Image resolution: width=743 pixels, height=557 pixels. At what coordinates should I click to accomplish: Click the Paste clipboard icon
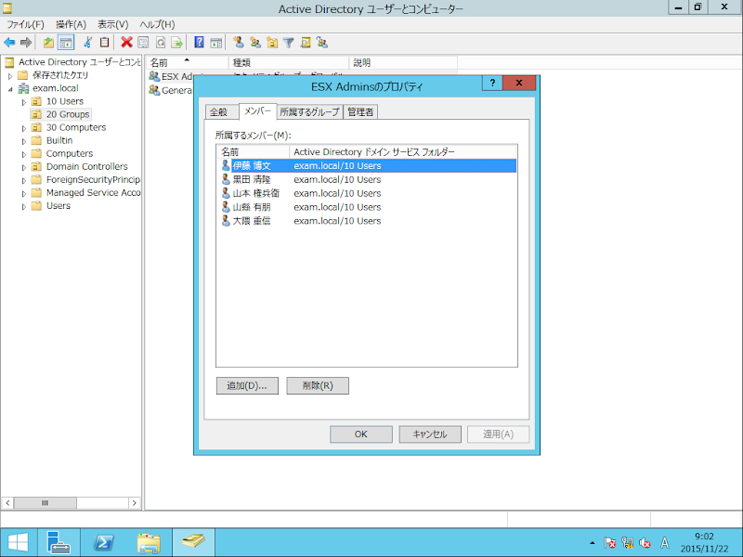[104, 43]
